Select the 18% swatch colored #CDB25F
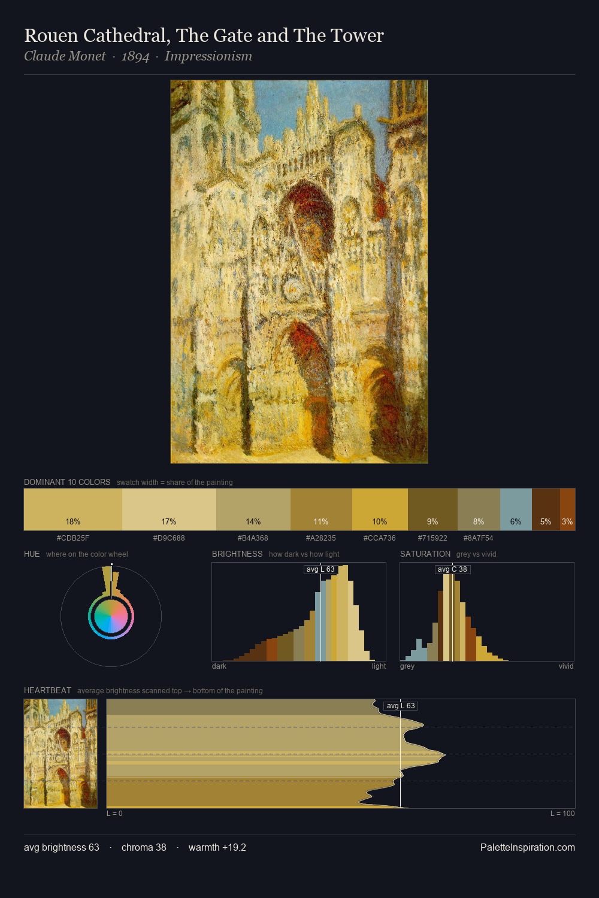This screenshot has height=898, width=599. click(73, 509)
